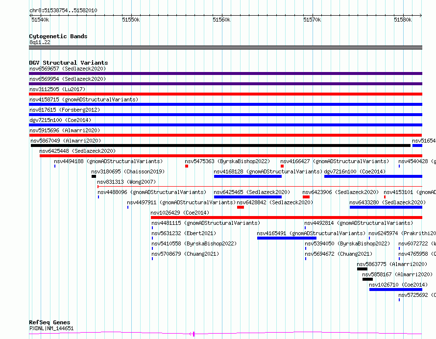This screenshot has height=339, width=436.
Task: Select the red nsv3112505 Lu2017 bar
Action: point(225,94)
